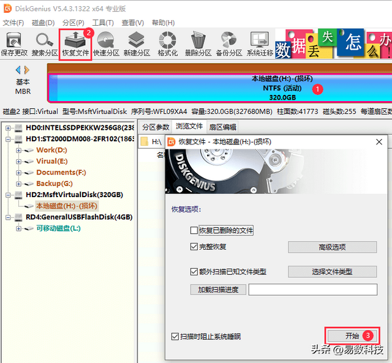This screenshot has width=392, height=363.
Task: Click 开始 to begin recovery
Action: pos(352,336)
